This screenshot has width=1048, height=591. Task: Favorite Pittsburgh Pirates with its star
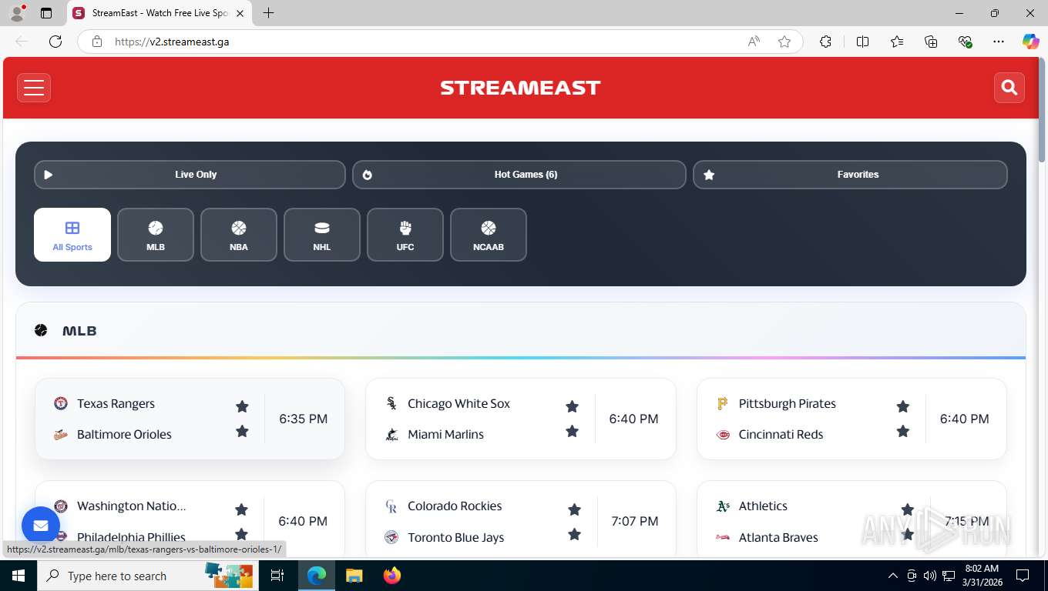click(903, 406)
